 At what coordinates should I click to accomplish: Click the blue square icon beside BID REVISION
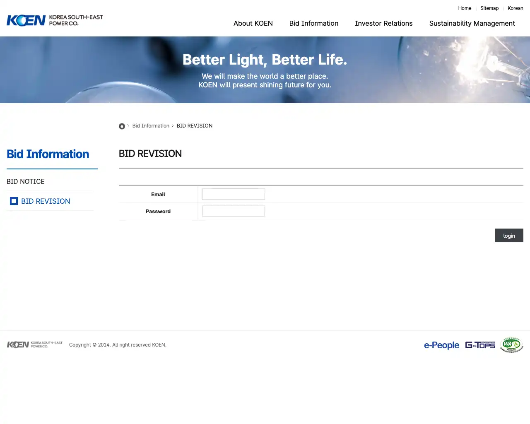(x=14, y=201)
